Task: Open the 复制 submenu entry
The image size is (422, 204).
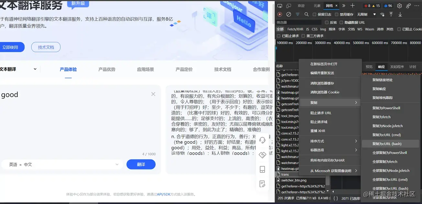Action: 329,103
